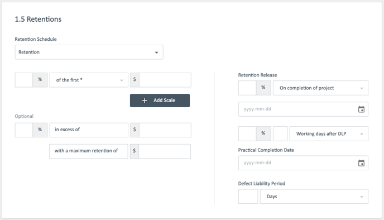Click the 'Defect Liability Period' label
The image size is (384, 220).
[x=262, y=184]
